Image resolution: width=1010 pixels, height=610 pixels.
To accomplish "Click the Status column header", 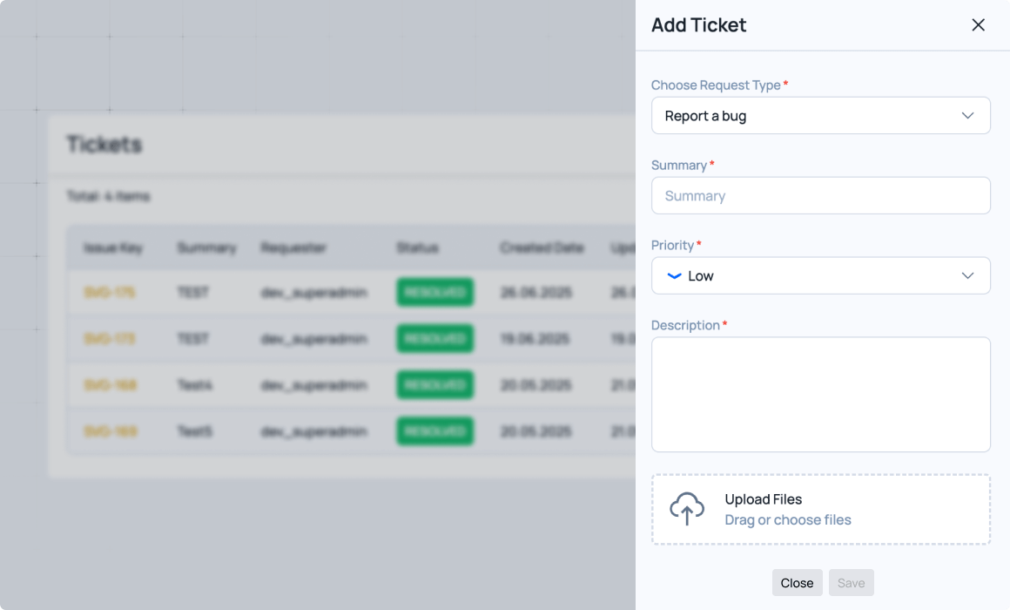I will point(417,248).
